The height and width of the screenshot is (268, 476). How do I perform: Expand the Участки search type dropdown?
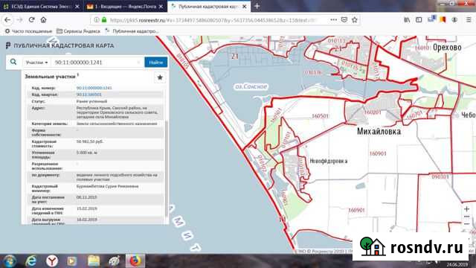[36, 63]
